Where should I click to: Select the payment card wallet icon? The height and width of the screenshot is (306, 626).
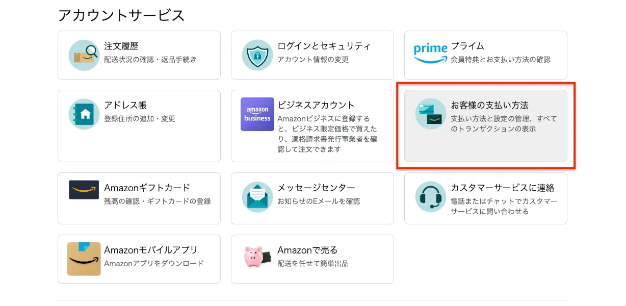430,113
